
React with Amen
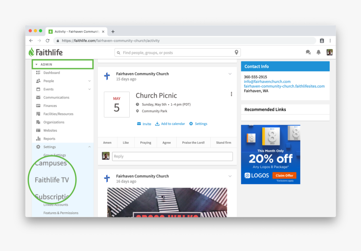click(x=107, y=143)
